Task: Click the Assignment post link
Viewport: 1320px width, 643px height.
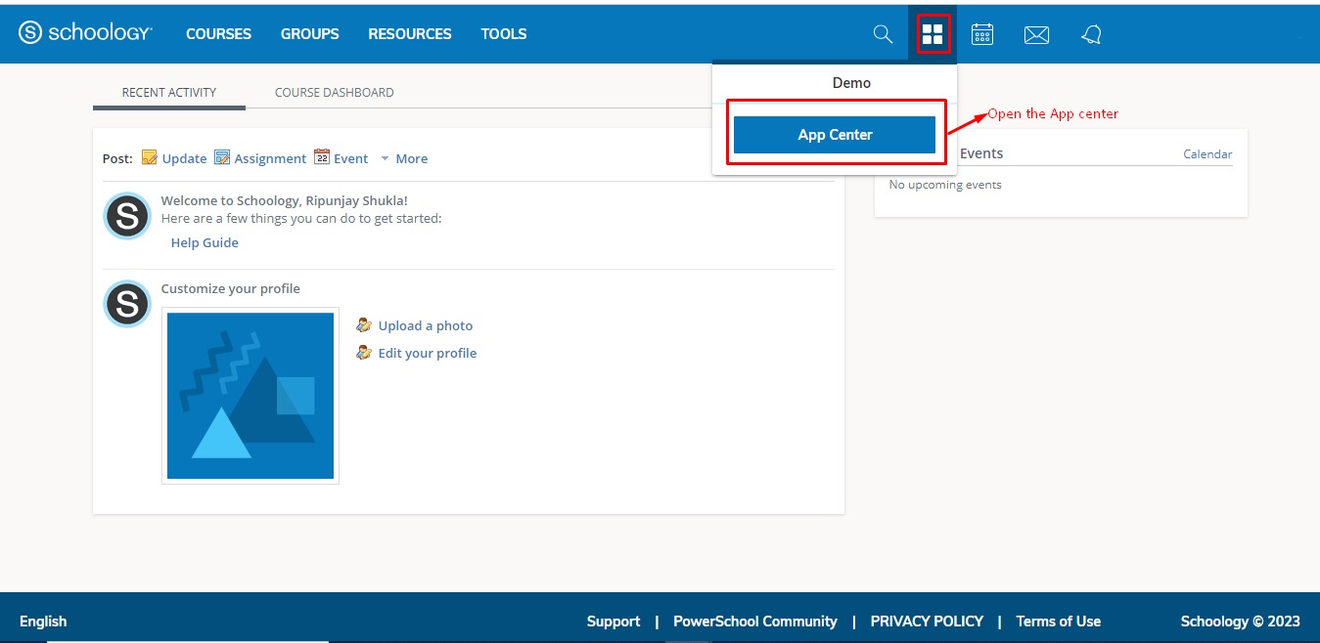Action: pos(270,158)
